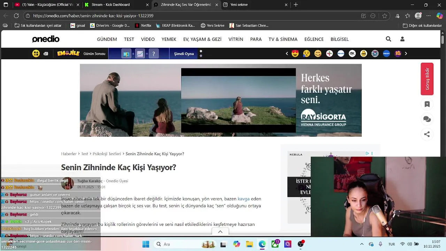Image resolution: width=446 pixels, height=251 pixels.
Task: Click the Onedio logo
Action: click(46, 39)
